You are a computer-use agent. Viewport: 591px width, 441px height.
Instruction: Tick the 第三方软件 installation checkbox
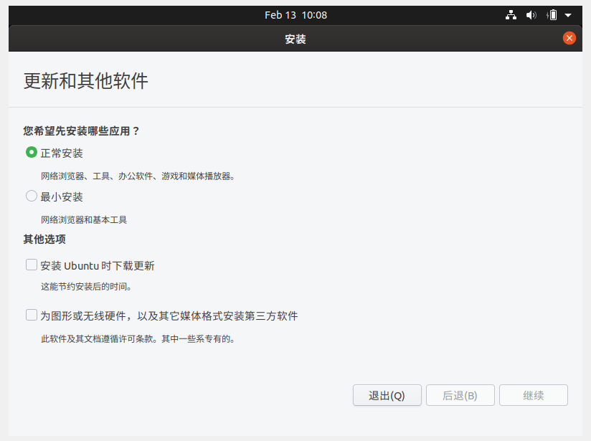tap(32, 315)
